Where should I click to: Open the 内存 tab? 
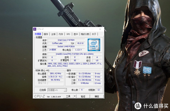tap(61, 34)
